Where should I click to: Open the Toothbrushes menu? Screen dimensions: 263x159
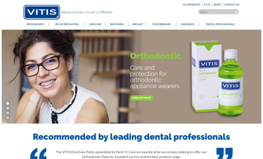tap(161, 24)
